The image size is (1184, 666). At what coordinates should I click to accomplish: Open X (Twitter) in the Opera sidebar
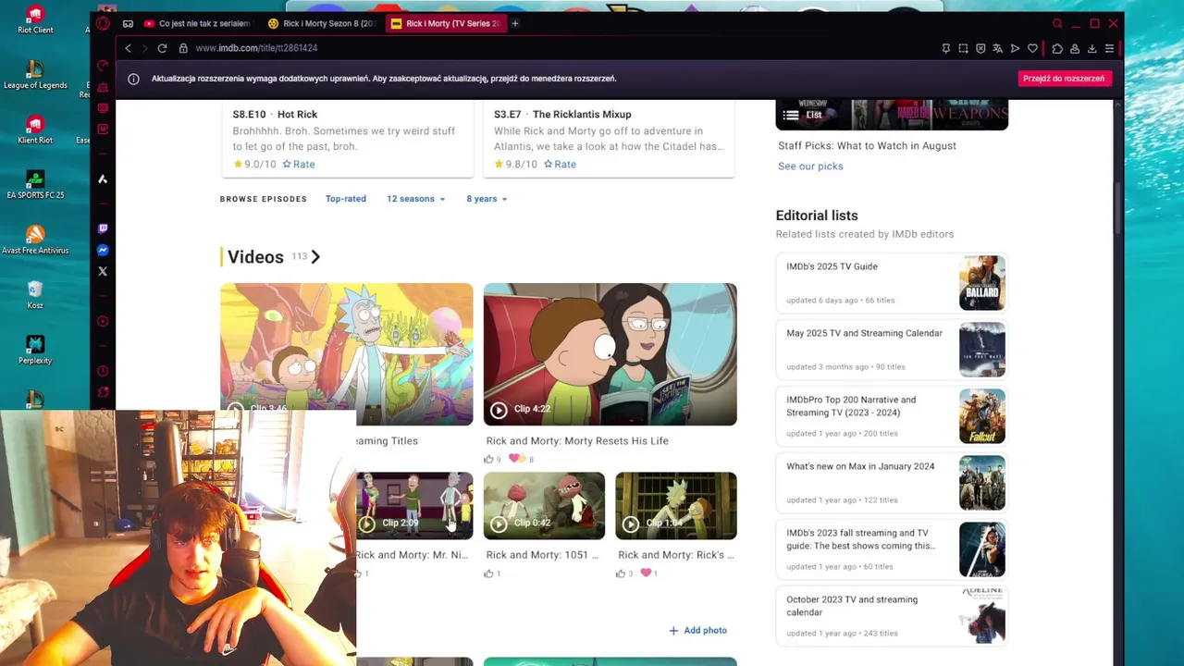(103, 271)
